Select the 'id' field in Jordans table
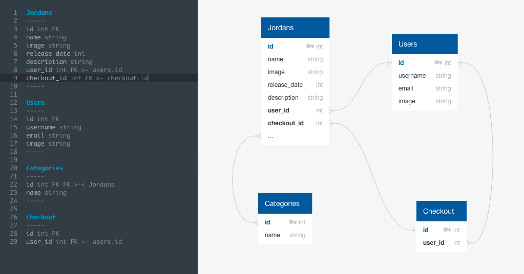Screen dimensions: 524x274 pyautogui.click(x=295, y=47)
